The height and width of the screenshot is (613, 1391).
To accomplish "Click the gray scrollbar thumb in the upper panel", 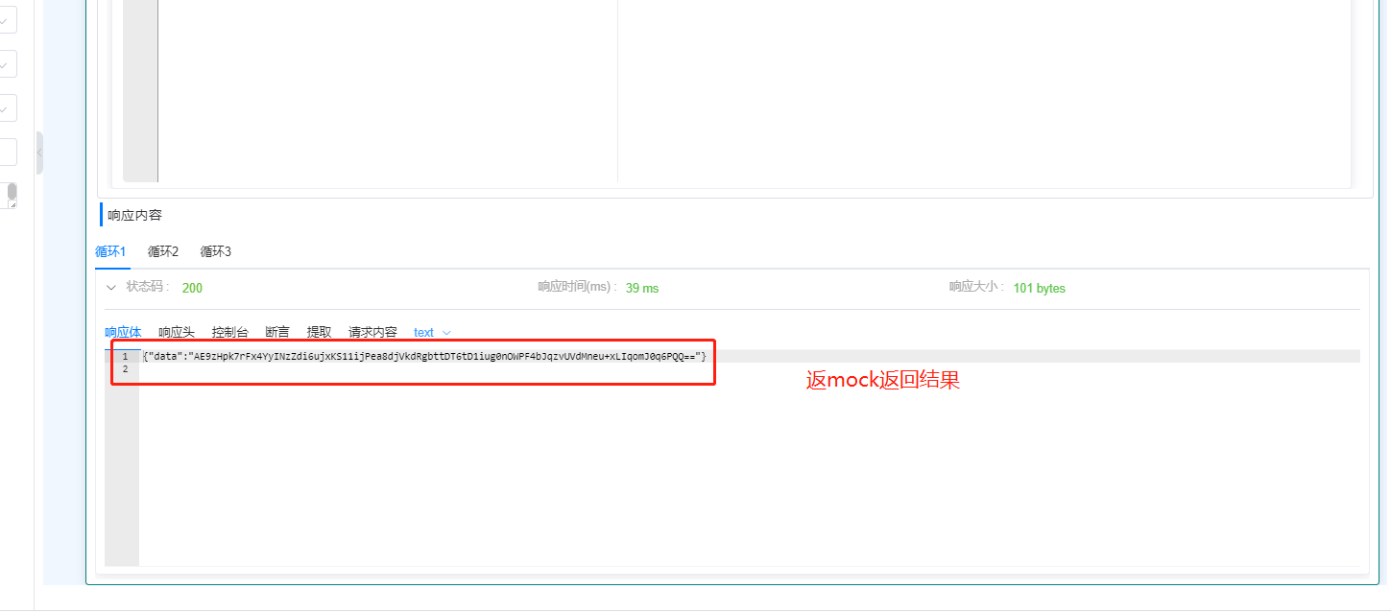I will point(139,91).
